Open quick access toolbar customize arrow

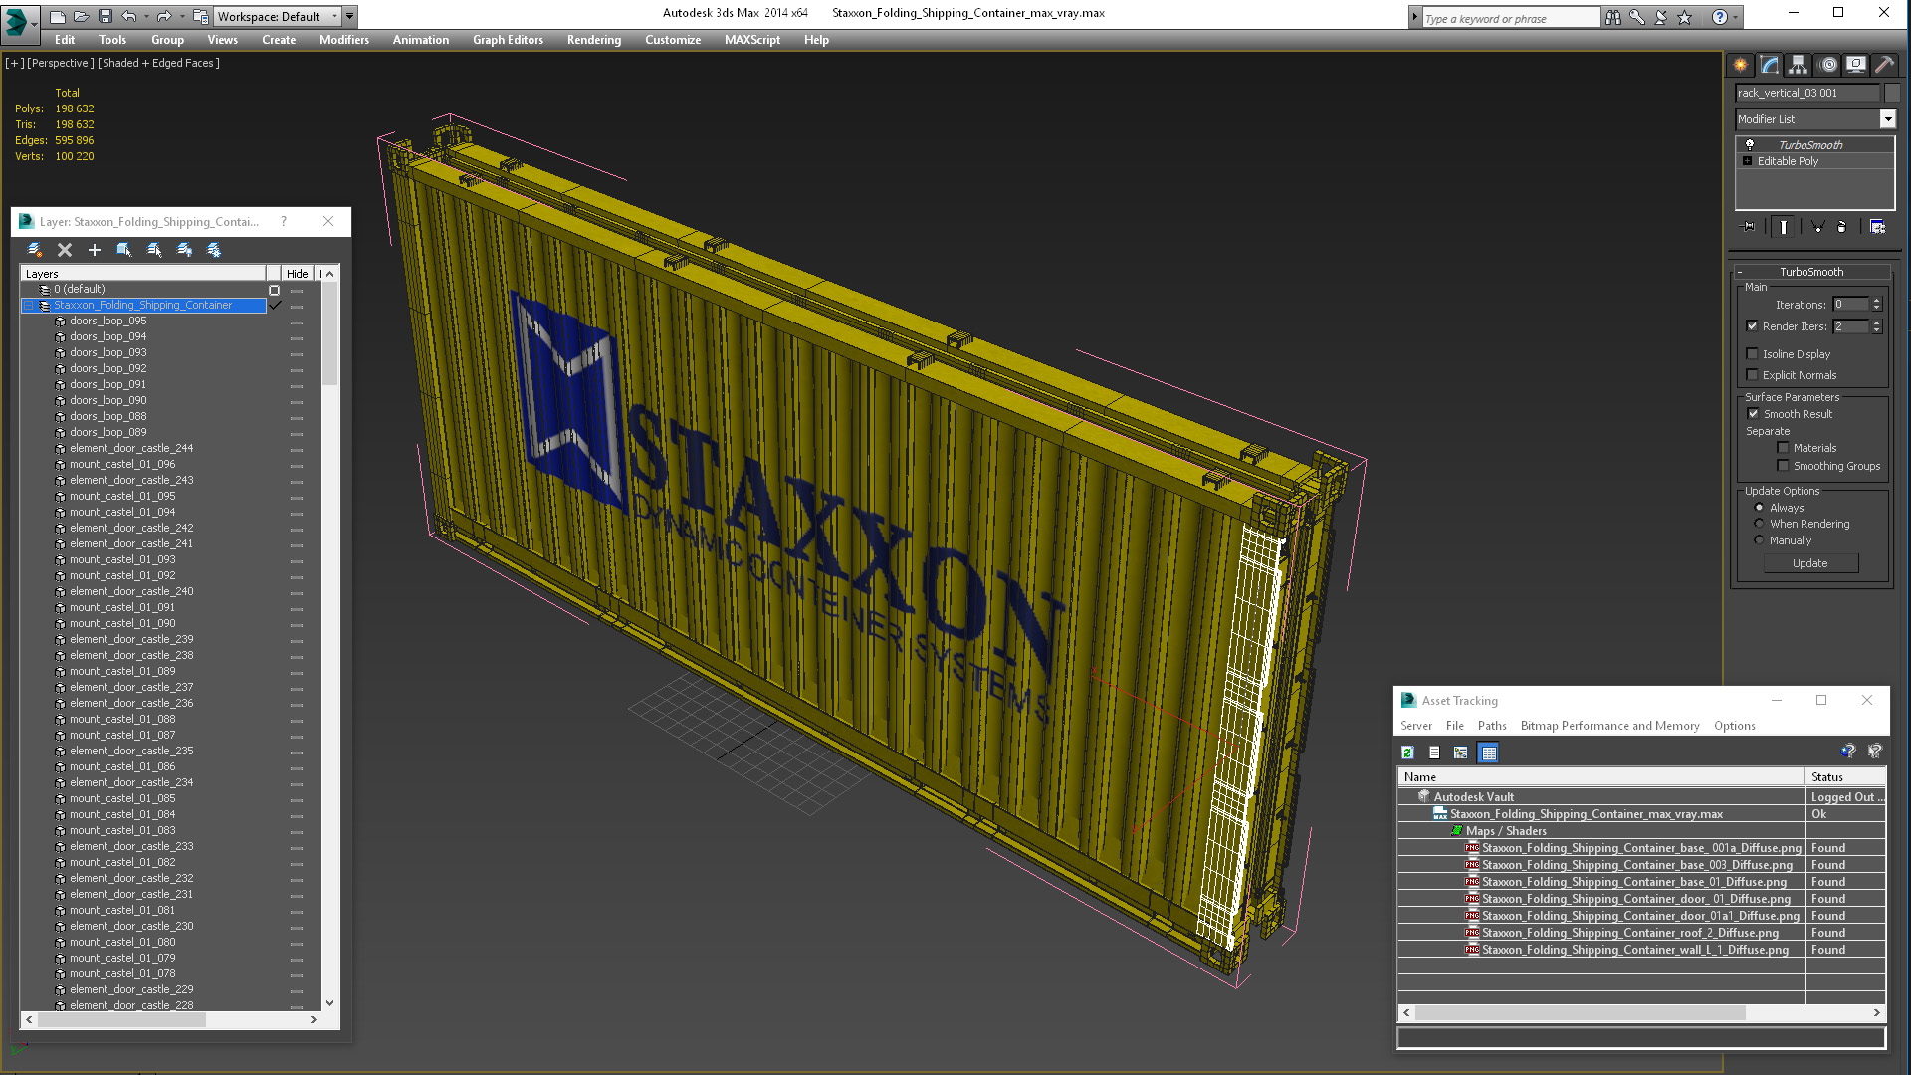coord(350,16)
